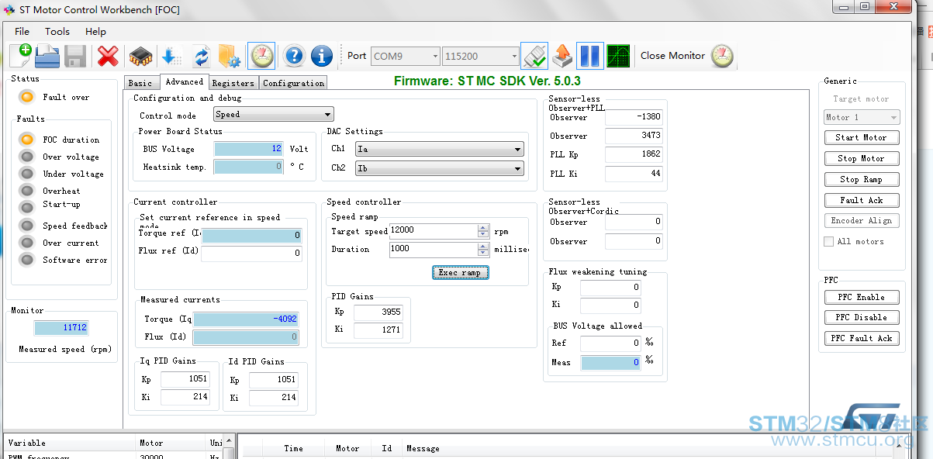Click the Open Project folder icon
The height and width of the screenshot is (459, 933).
click(x=48, y=56)
